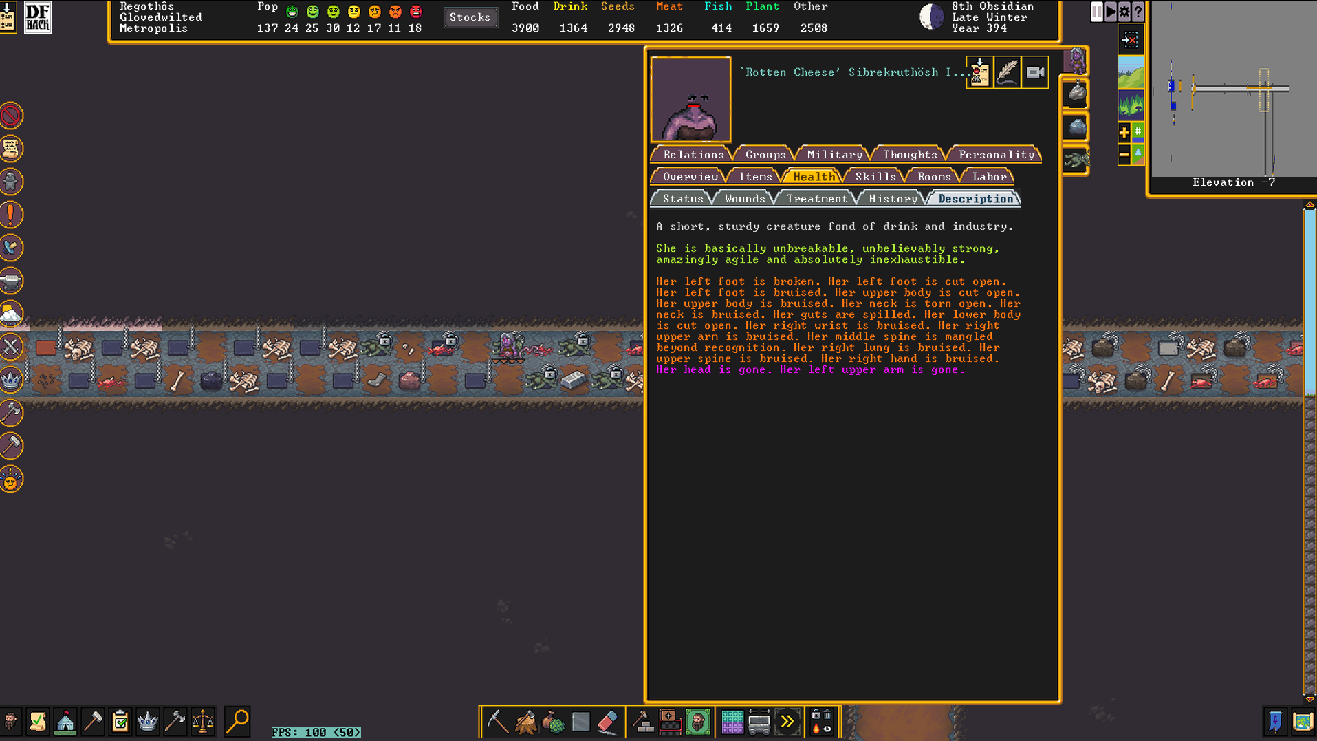Switch to the Groups tab
The height and width of the screenshot is (741, 1317).
pos(765,155)
